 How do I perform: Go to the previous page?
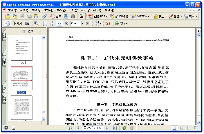point(78,128)
